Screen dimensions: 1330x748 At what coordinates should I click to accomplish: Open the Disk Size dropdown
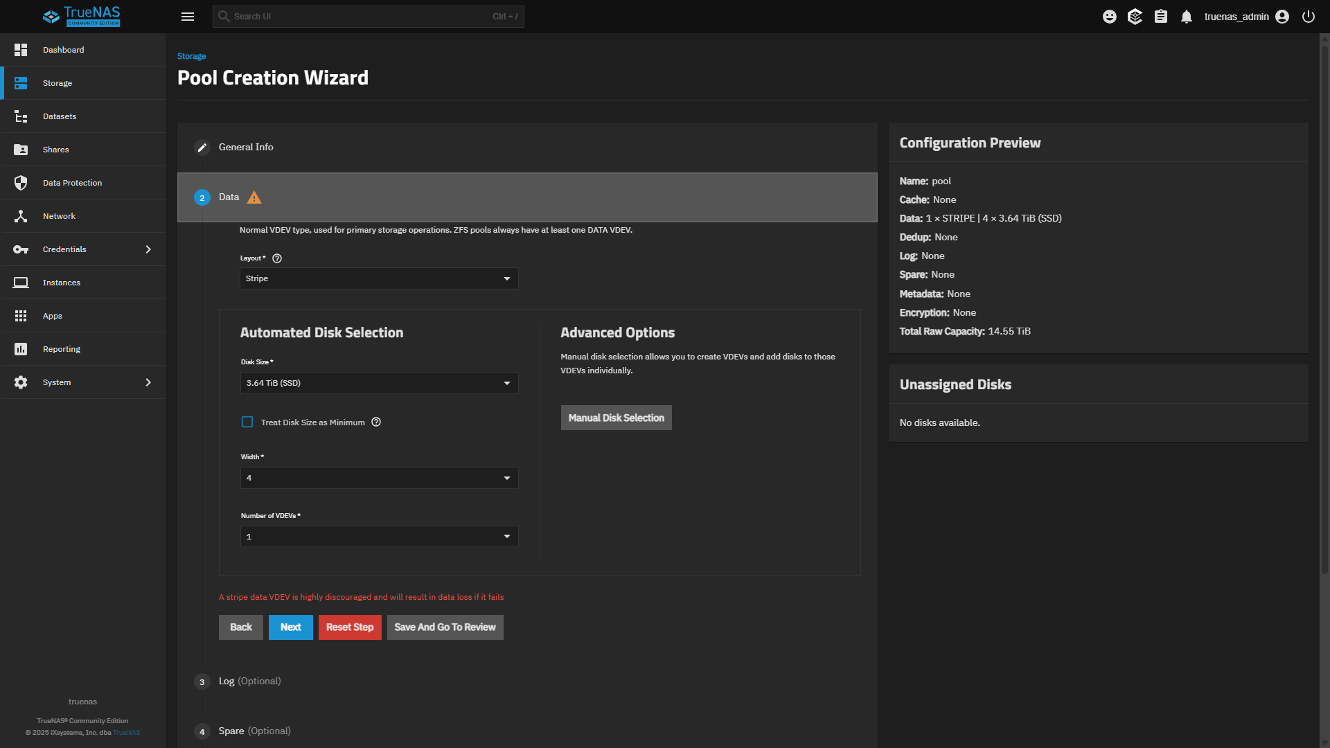379,383
